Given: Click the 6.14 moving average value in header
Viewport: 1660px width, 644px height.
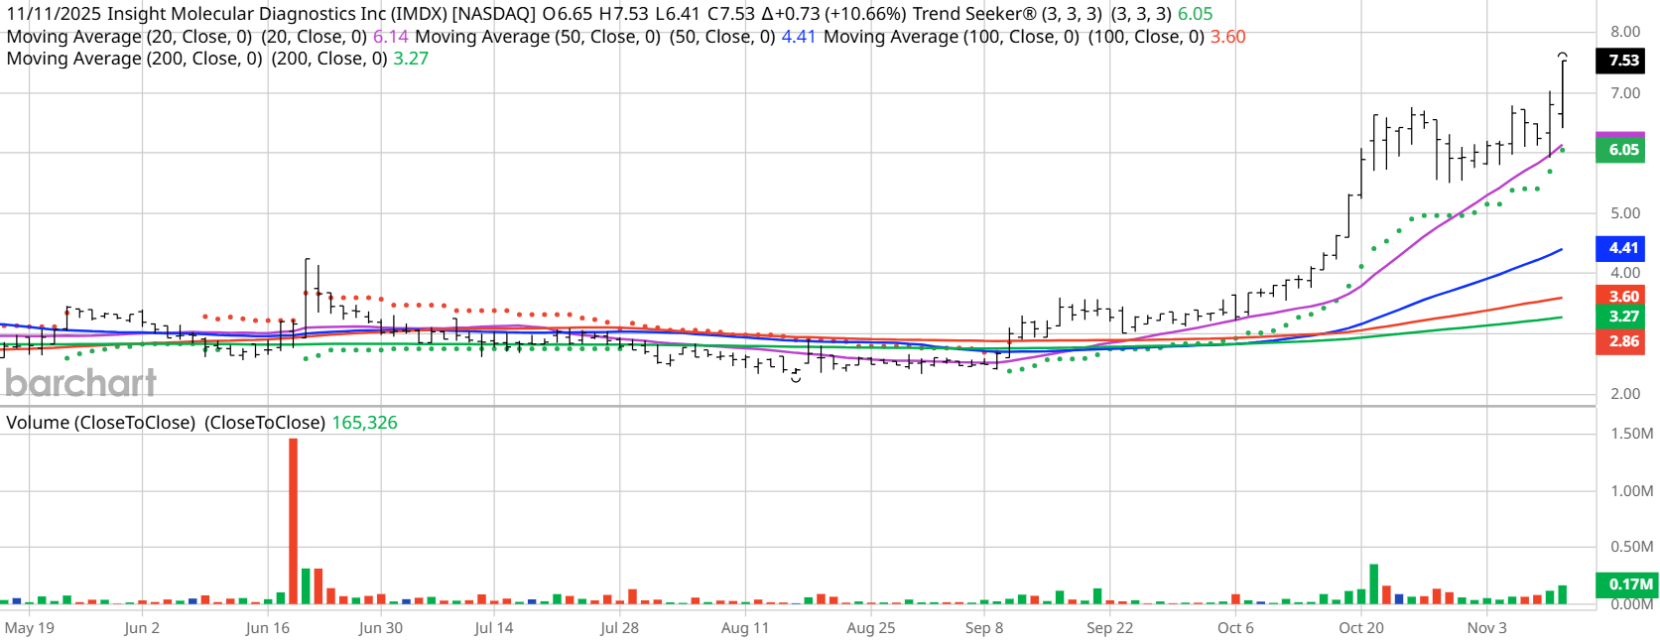Looking at the screenshot, I should coord(391,37).
